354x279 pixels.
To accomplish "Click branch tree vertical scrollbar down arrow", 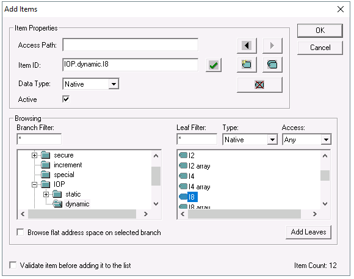I will click(156, 203).
